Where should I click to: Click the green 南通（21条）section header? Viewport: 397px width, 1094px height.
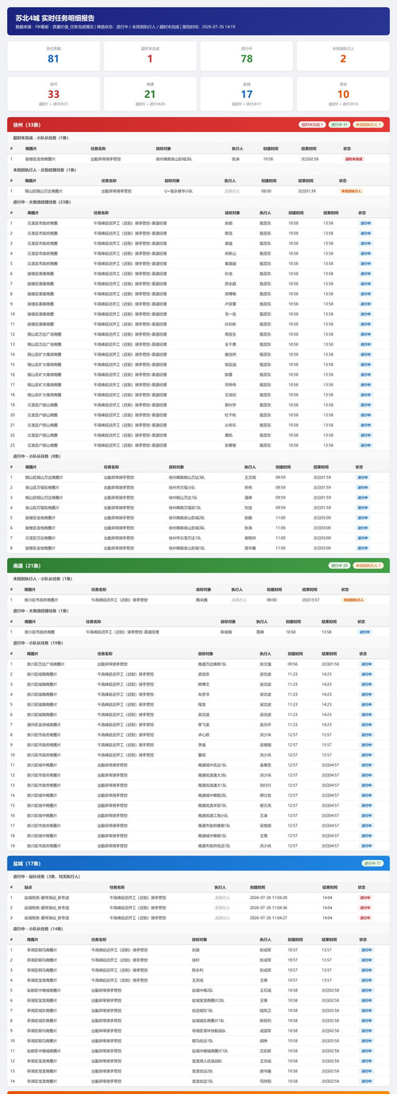click(x=198, y=565)
